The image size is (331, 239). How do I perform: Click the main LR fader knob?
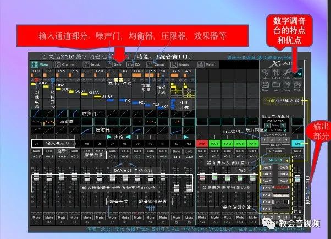coord(297,178)
